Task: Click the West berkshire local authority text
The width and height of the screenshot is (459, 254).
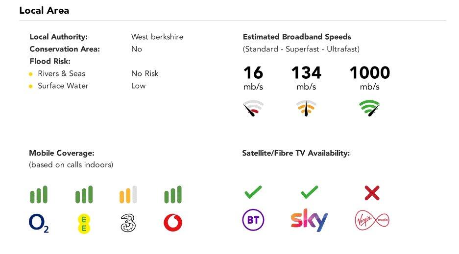Action: point(157,37)
